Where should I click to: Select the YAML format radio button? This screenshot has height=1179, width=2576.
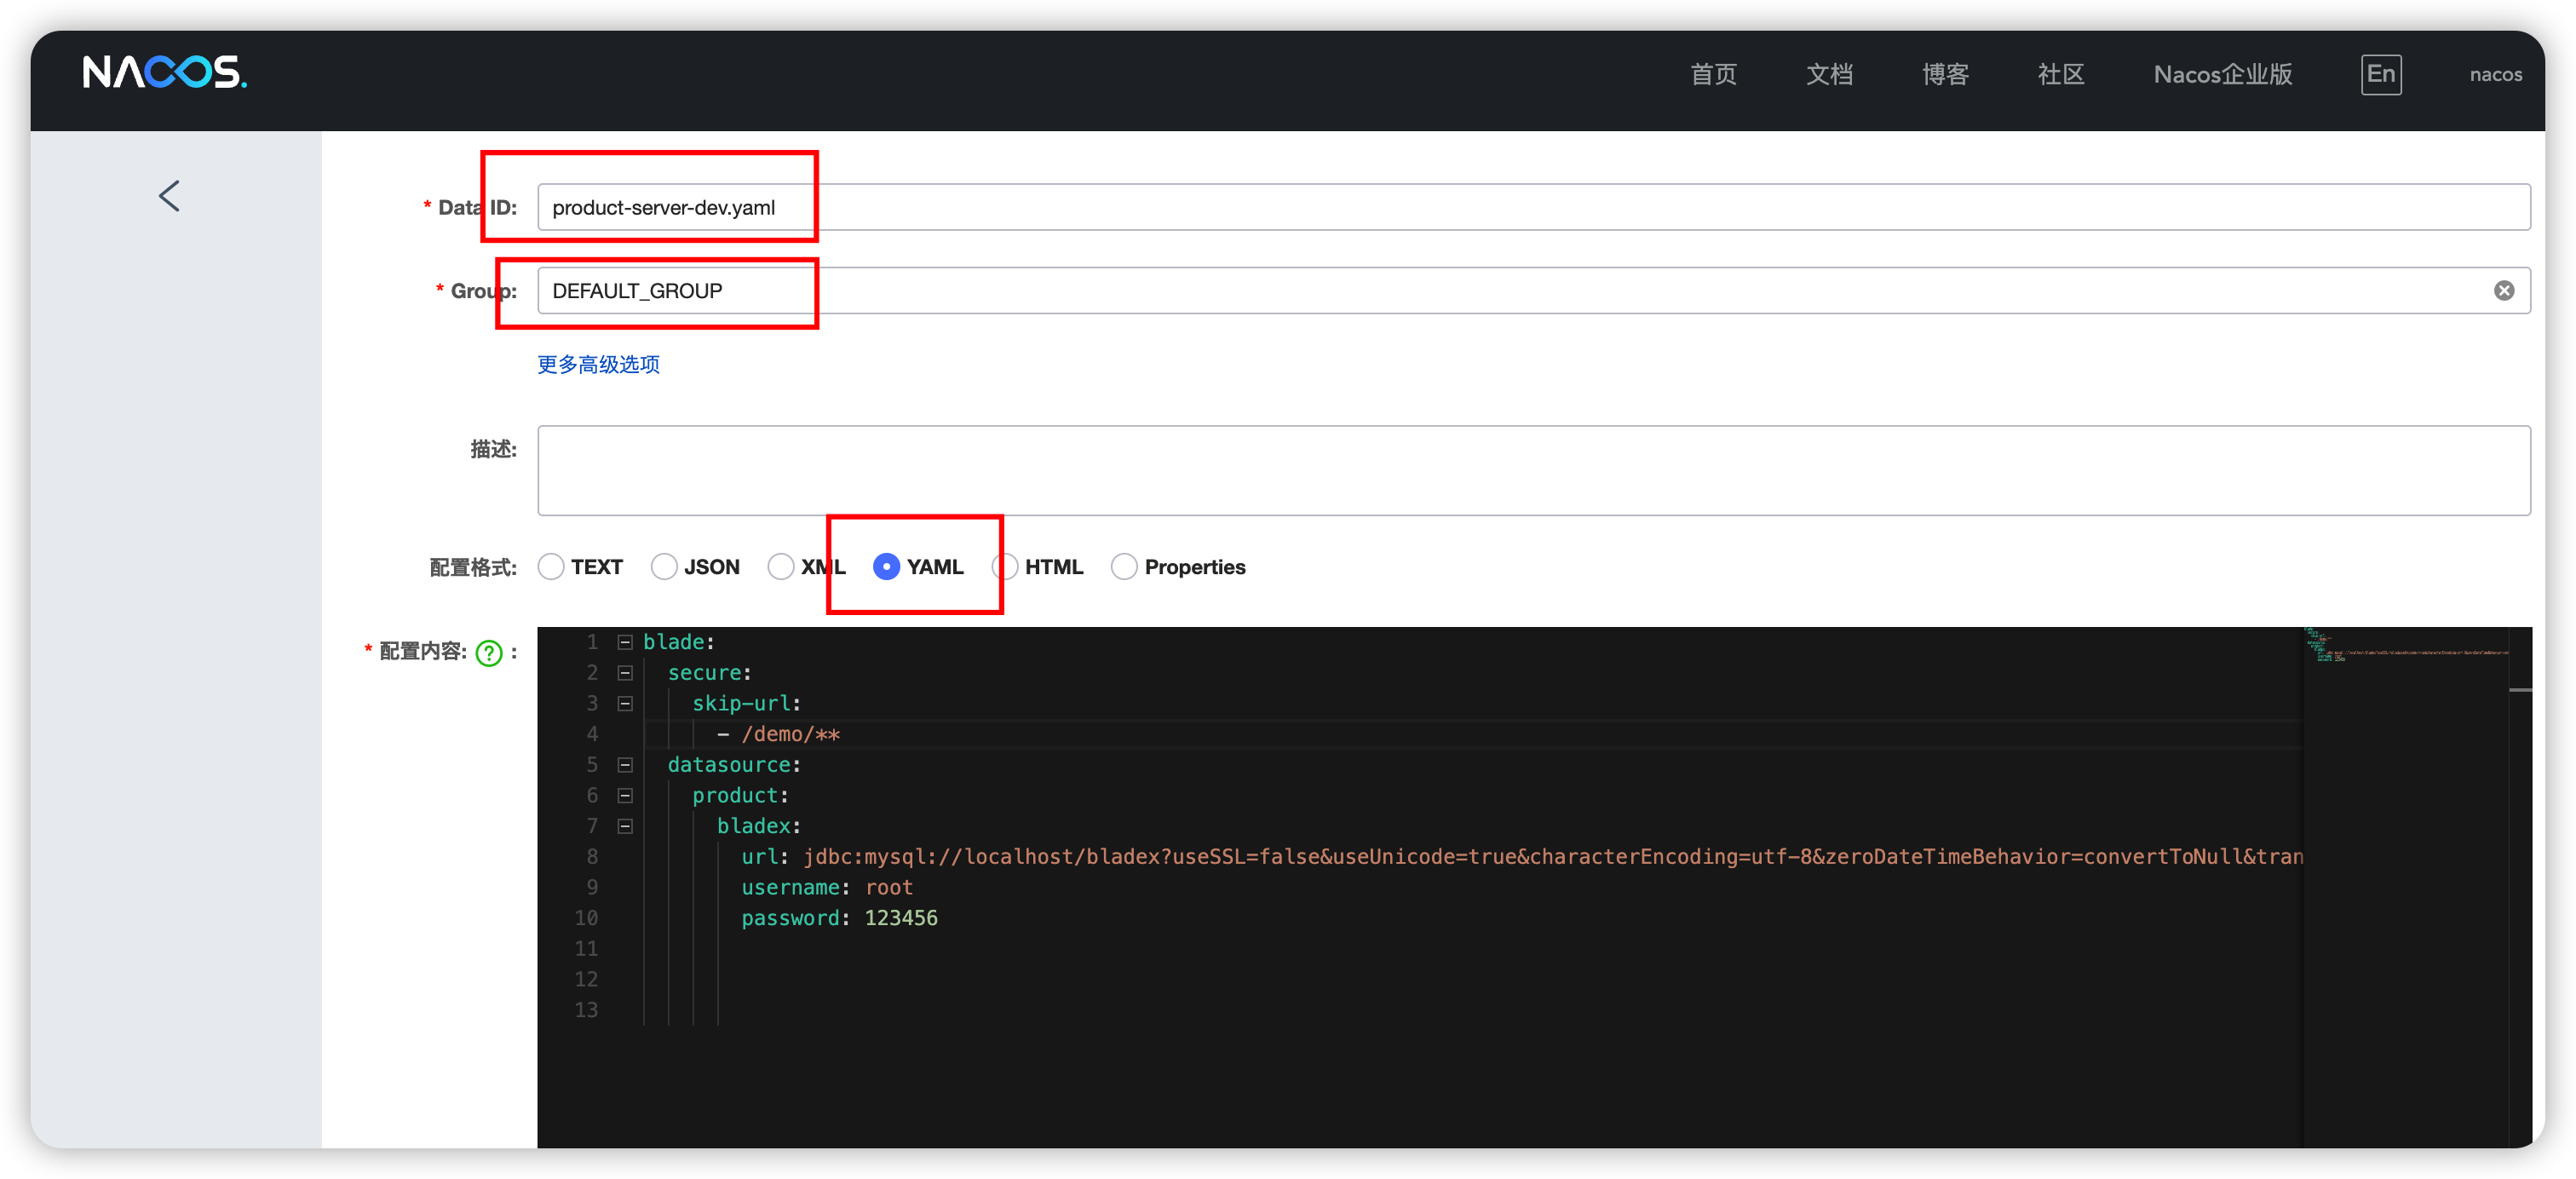point(886,567)
